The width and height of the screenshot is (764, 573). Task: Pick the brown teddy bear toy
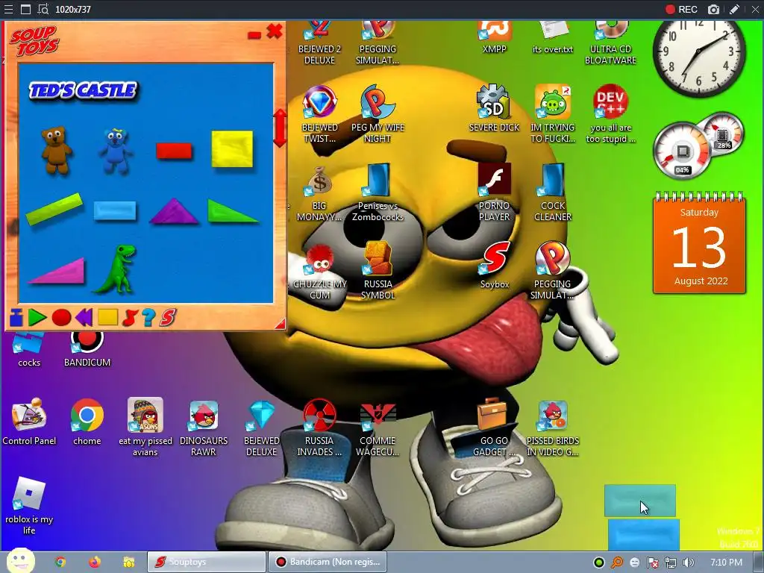point(57,150)
